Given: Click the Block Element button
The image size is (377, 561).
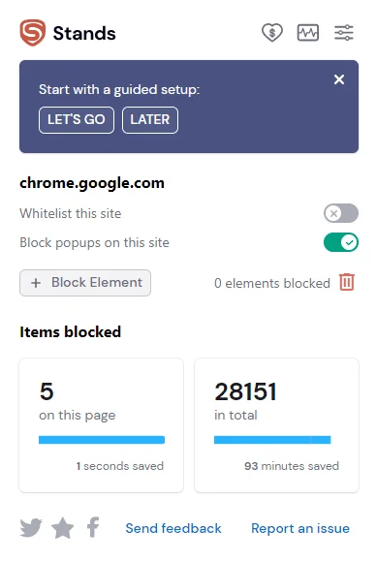Looking at the screenshot, I should coord(85,283).
